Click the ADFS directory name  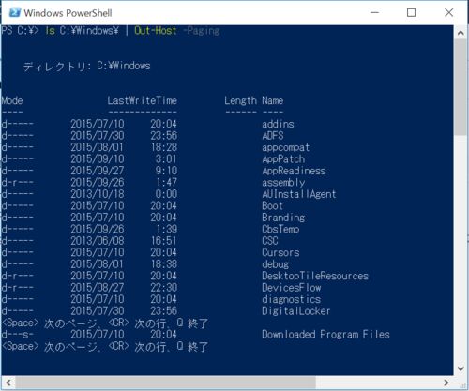[273, 136]
